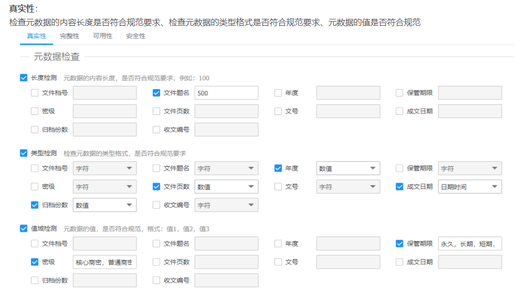Image resolution: width=517 pixels, height=299 pixels.
Task: Open the 文件页数 type dropdown showing 数值
Action: click(x=226, y=187)
